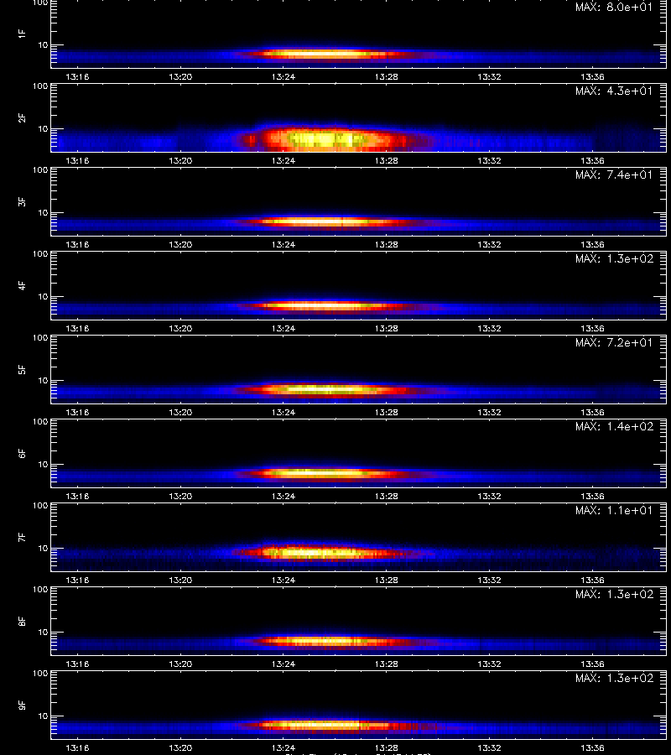Click the 4F panel axis label

pyautogui.click(x=22, y=285)
